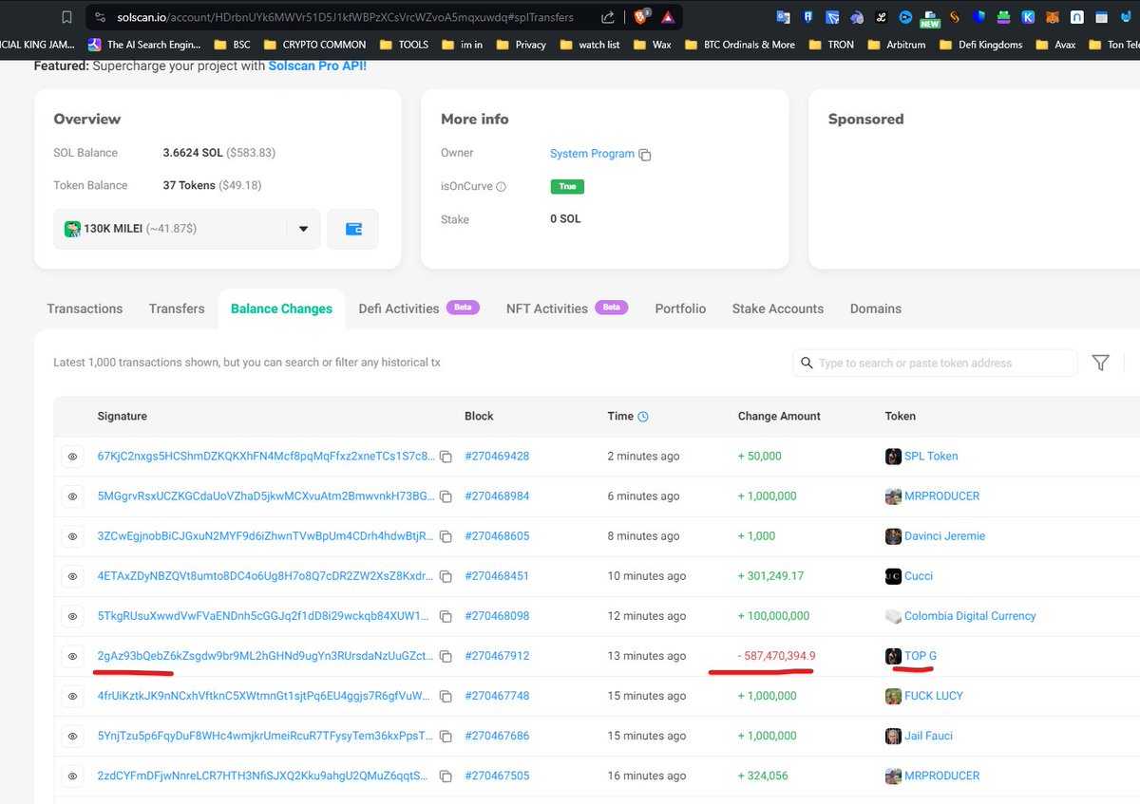1140x804 pixels.
Task: Open the TOOLS bookmarks folder
Action: pyautogui.click(x=404, y=45)
